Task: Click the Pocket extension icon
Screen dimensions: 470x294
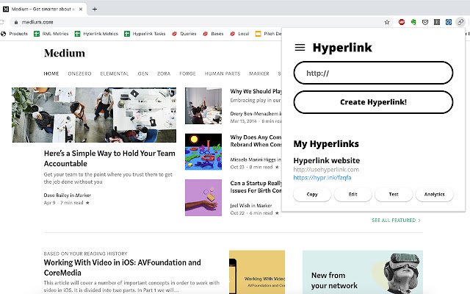Action: pyautogui.click(x=425, y=22)
